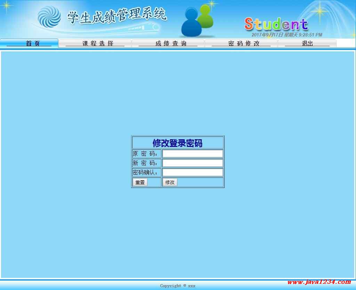Focus the 原密码 input field
Viewport: 356px width, 290px height.
[193, 154]
